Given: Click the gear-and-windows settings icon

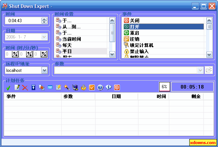Looking at the screenshot, I should [x=42, y=87].
